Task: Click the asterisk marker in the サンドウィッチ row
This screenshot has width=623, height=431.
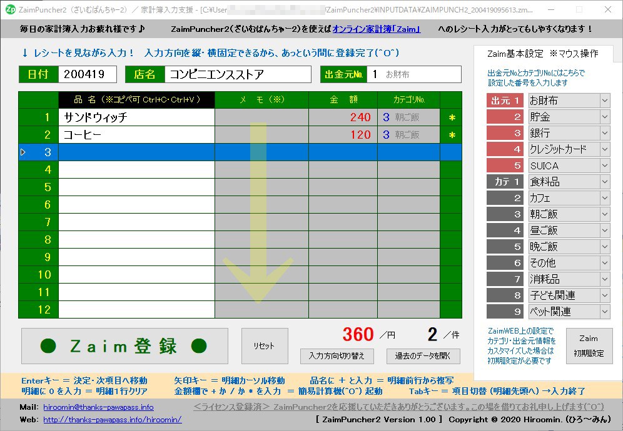Action: pos(452,117)
